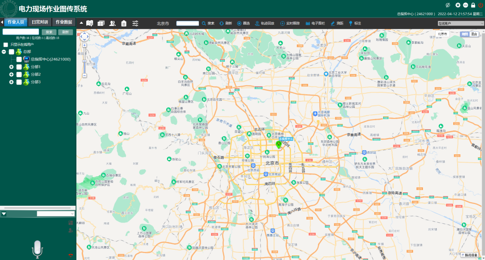Click the sidebar user search field
Screen dimensions: 485x260
coord(21,32)
